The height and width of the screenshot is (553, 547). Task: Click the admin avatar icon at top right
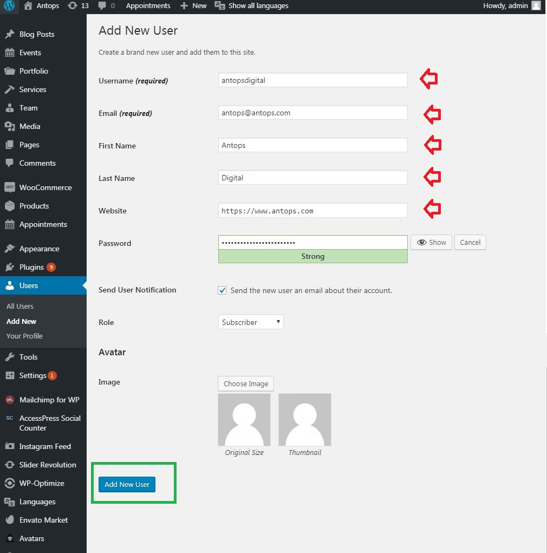tap(536, 5)
